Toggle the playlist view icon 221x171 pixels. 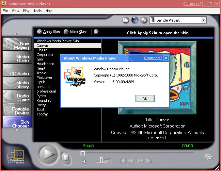click(x=135, y=20)
